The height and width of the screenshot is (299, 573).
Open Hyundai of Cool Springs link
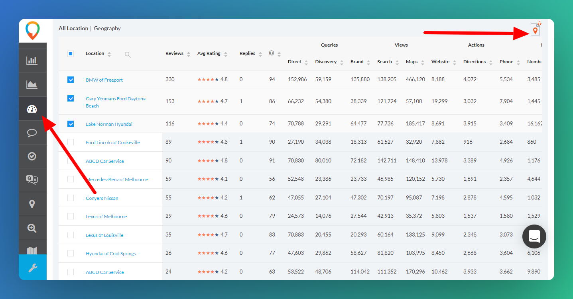(x=111, y=254)
